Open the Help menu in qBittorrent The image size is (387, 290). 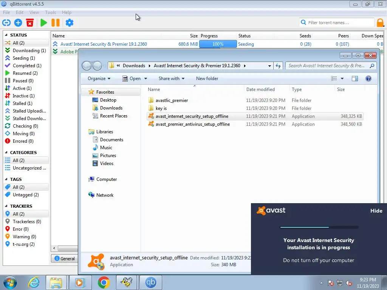coord(67,12)
